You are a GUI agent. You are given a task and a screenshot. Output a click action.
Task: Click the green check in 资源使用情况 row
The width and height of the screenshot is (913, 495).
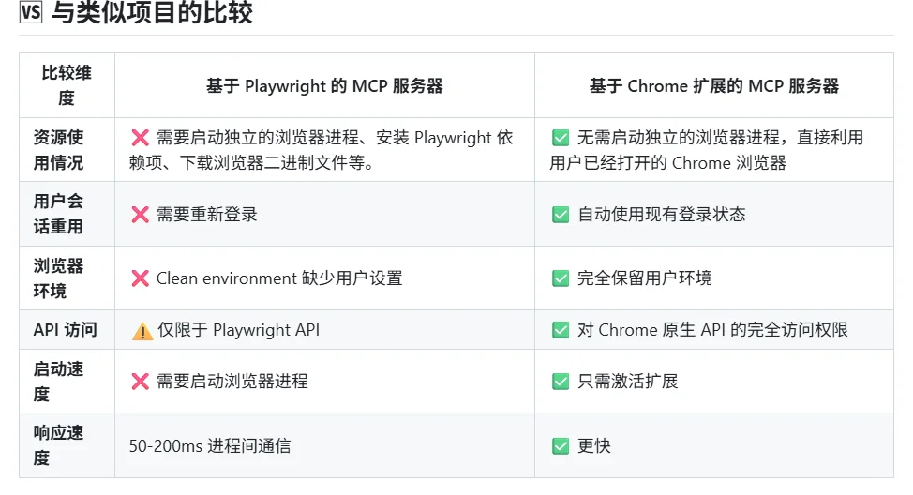pyautogui.click(x=561, y=138)
